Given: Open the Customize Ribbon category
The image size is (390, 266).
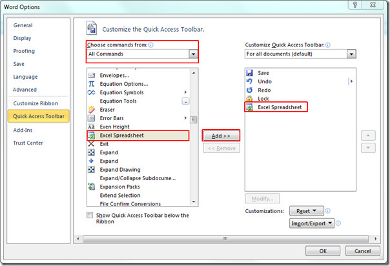Looking at the screenshot, I should click(x=36, y=103).
